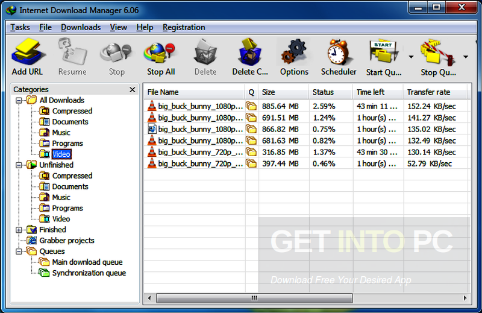
Task: Sort by Time left column header
Action: pyautogui.click(x=378, y=92)
